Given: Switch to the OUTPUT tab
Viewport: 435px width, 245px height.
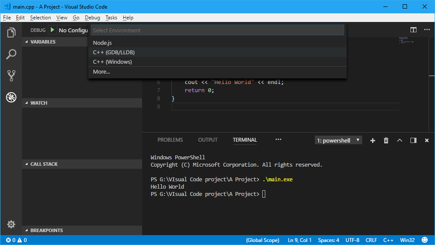Looking at the screenshot, I should [x=208, y=140].
